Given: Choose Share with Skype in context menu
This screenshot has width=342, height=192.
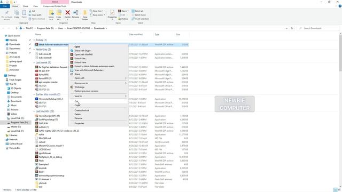Looking at the screenshot, I should pos(82,51).
